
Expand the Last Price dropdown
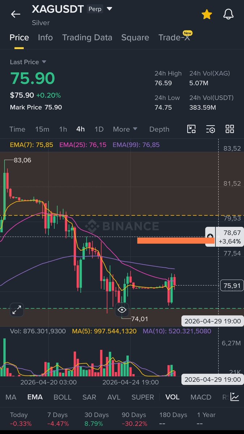click(28, 62)
